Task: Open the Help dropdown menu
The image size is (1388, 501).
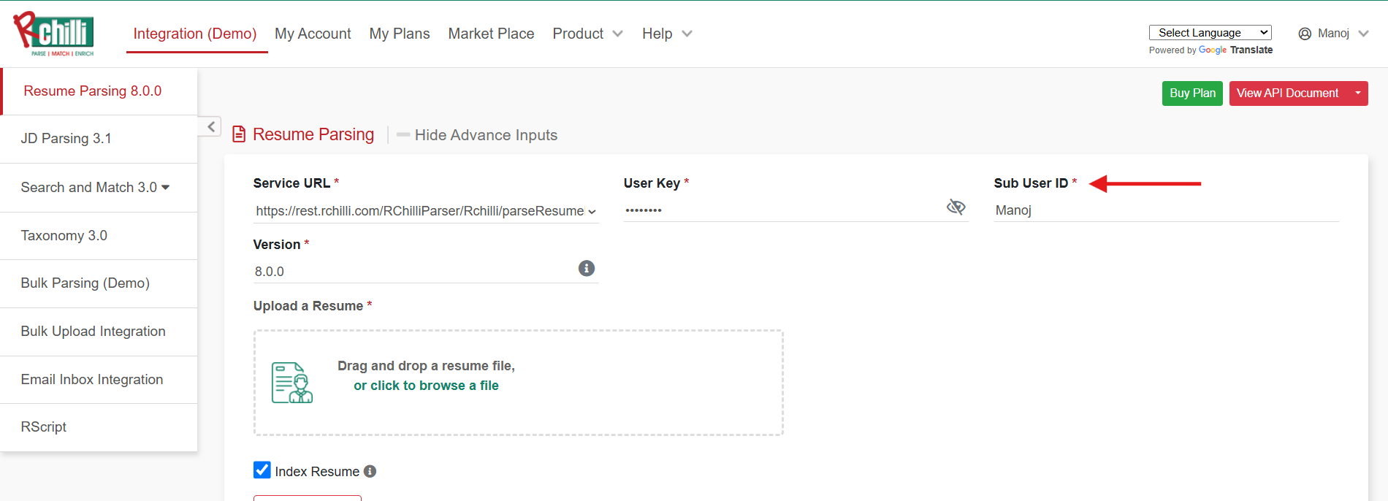Action: [x=667, y=34]
